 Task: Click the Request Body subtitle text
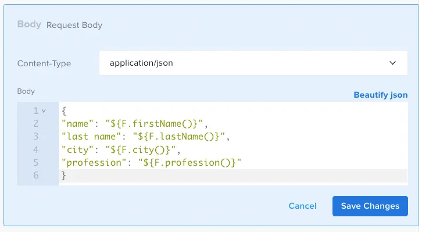(x=74, y=25)
